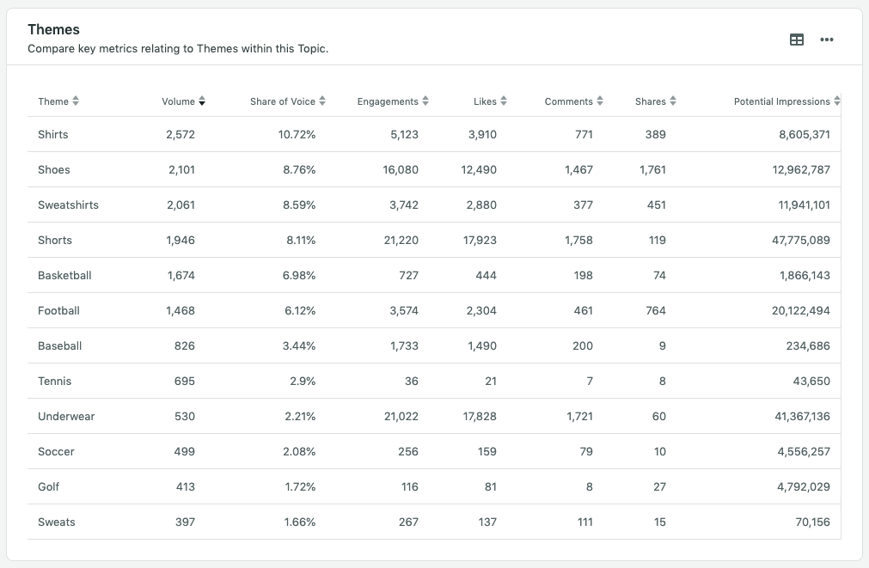Select the Golf theme row name
This screenshot has width=869, height=568.
(x=48, y=487)
